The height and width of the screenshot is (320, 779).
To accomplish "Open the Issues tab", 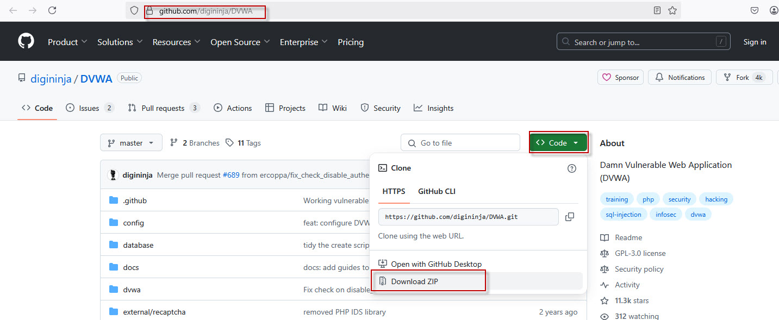I will click(90, 108).
